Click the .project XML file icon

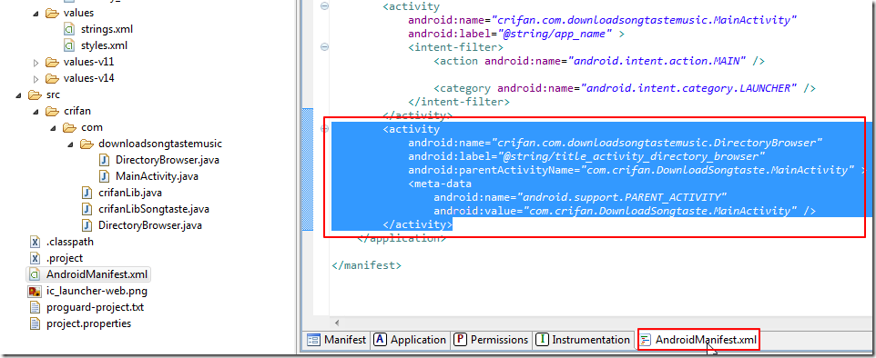(35, 258)
